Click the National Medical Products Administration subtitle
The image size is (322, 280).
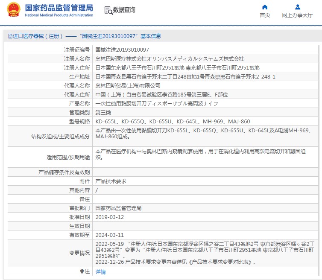point(59,15)
